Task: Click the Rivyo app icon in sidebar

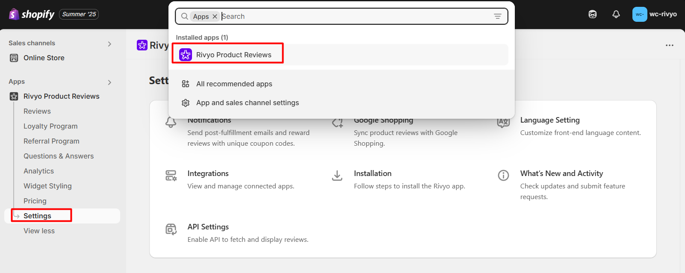Action: (x=14, y=96)
